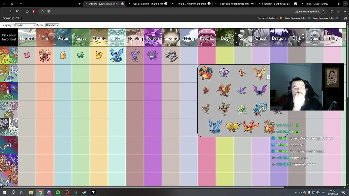Open a new Chrome tab
The image size is (349, 196).
click(80, 4)
